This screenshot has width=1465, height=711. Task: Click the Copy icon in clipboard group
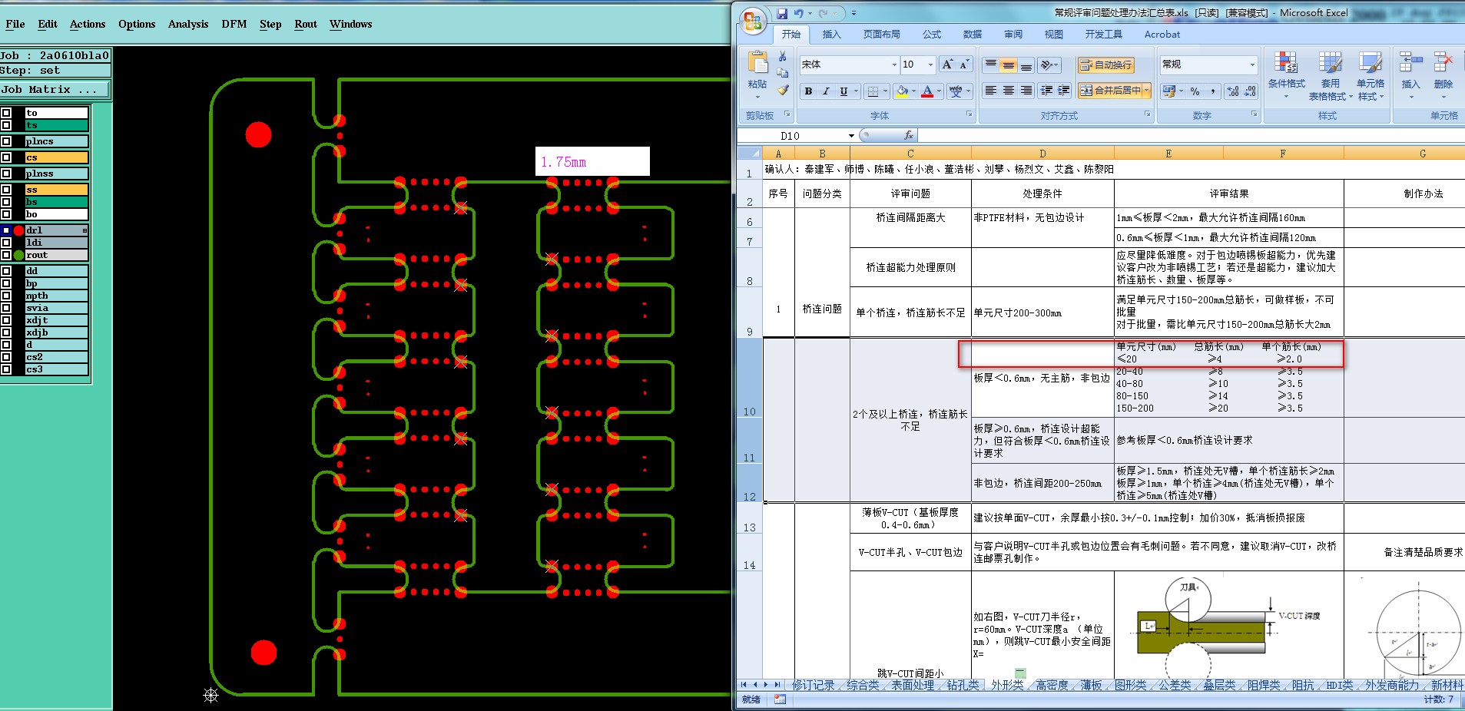pyautogui.click(x=782, y=73)
